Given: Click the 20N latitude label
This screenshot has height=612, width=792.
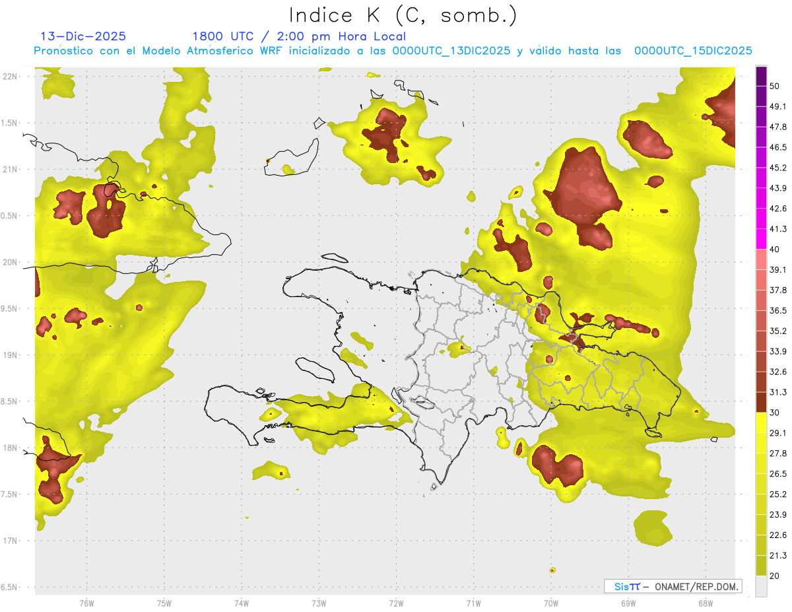Looking at the screenshot, I should 11,262.
